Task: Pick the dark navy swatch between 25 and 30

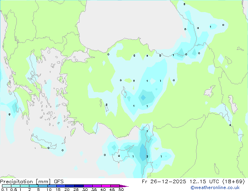Action: pyautogui.click(x=79, y=186)
